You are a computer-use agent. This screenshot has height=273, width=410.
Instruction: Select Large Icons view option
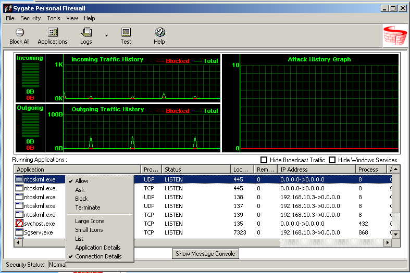click(x=100, y=221)
